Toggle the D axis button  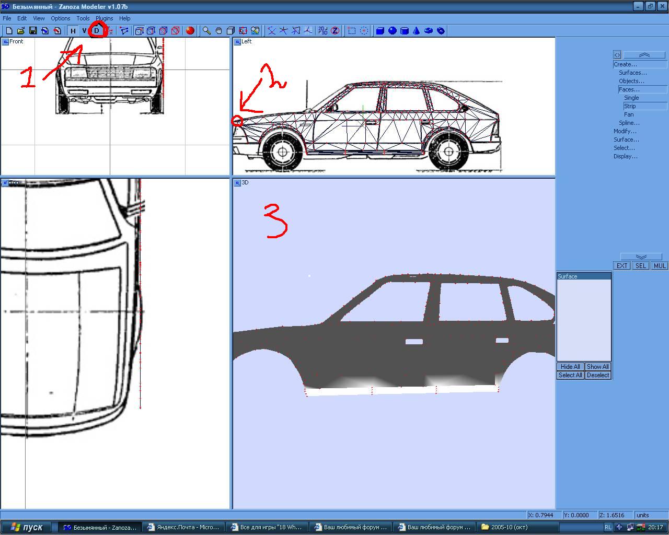97,31
